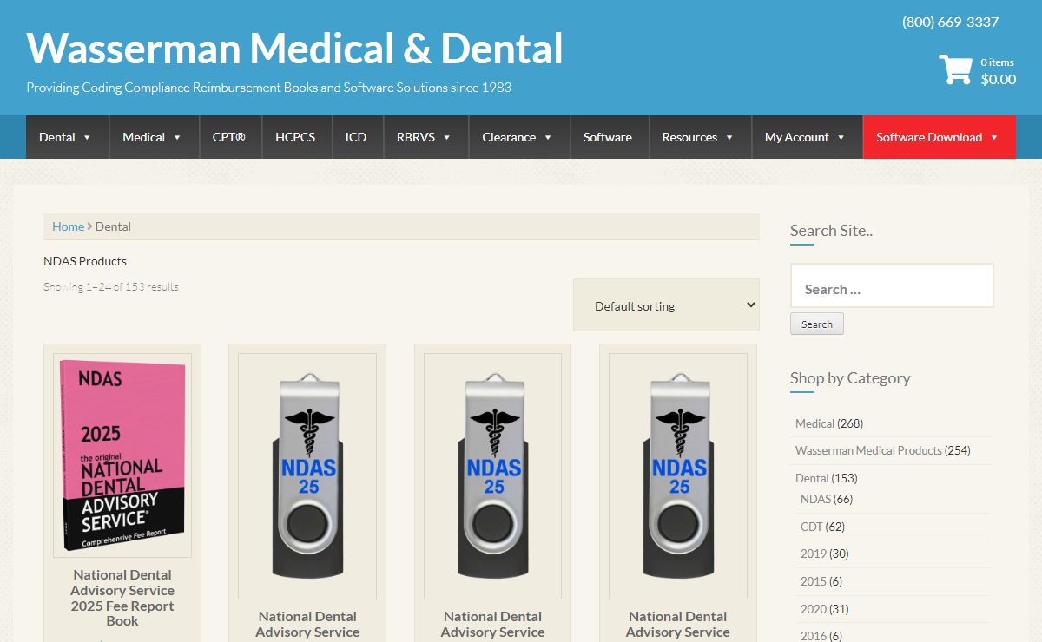This screenshot has width=1042, height=642.
Task: Focus the site Search input field
Action: [892, 286]
